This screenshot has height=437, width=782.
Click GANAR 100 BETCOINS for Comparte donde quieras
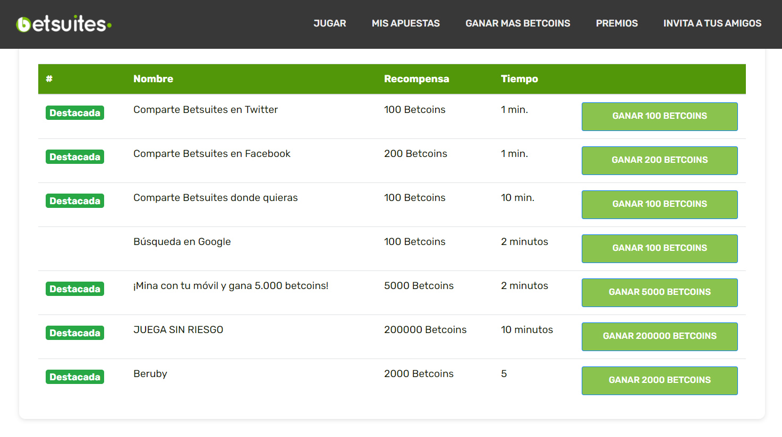click(x=659, y=204)
